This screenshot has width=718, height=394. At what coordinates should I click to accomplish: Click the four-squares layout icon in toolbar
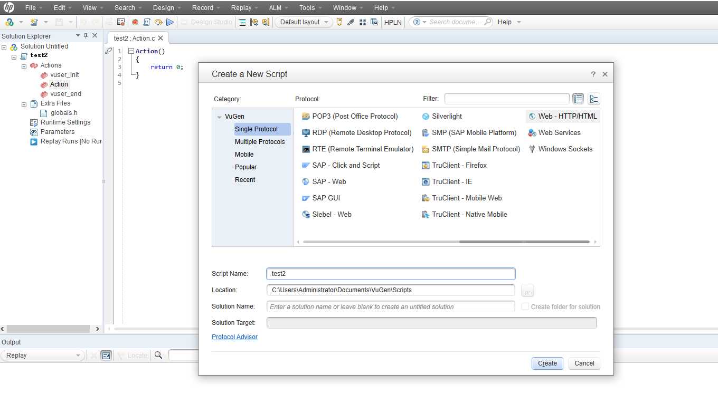click(363, 22)
